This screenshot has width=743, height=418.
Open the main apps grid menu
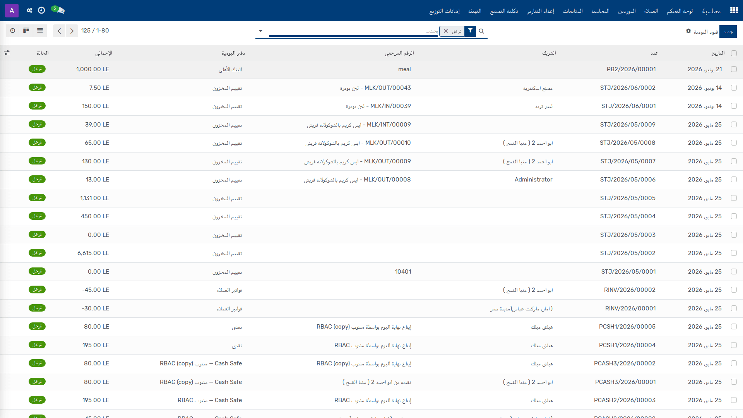[734, 10]
